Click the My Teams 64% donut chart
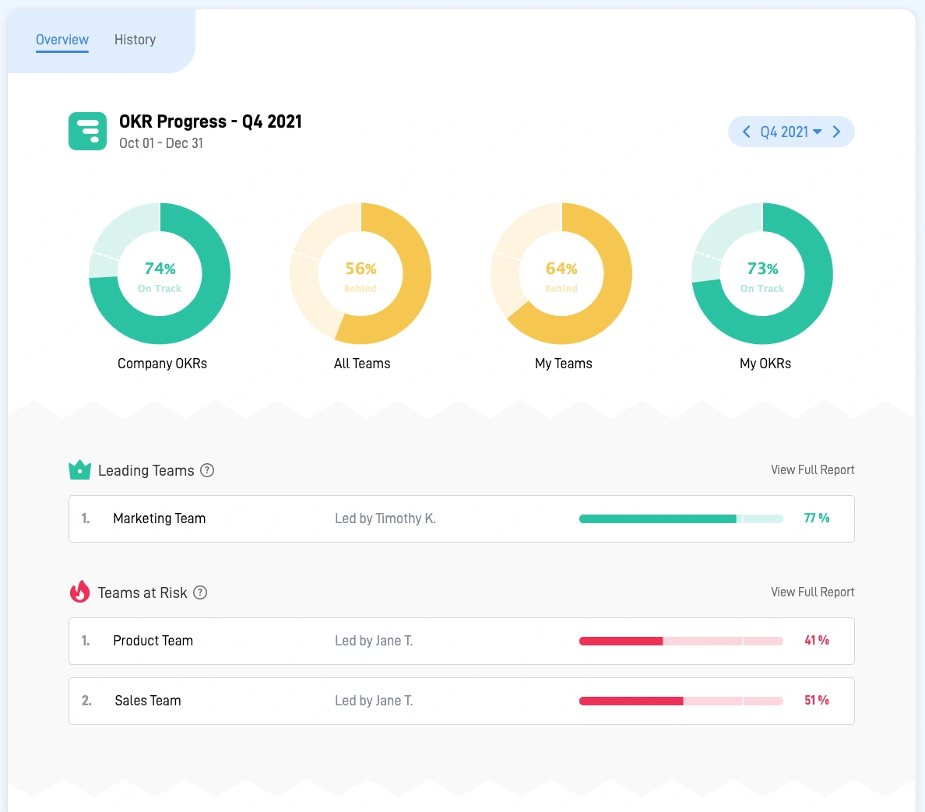The image size is (925, 812). click(x=561, y=273)
